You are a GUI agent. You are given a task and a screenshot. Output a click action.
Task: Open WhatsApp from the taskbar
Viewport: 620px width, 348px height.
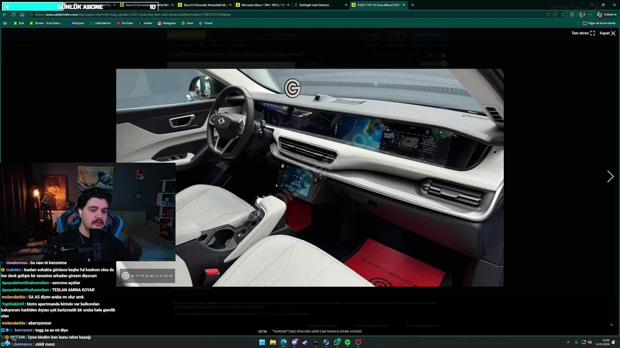pyautogui.click(x=337, y=342)
